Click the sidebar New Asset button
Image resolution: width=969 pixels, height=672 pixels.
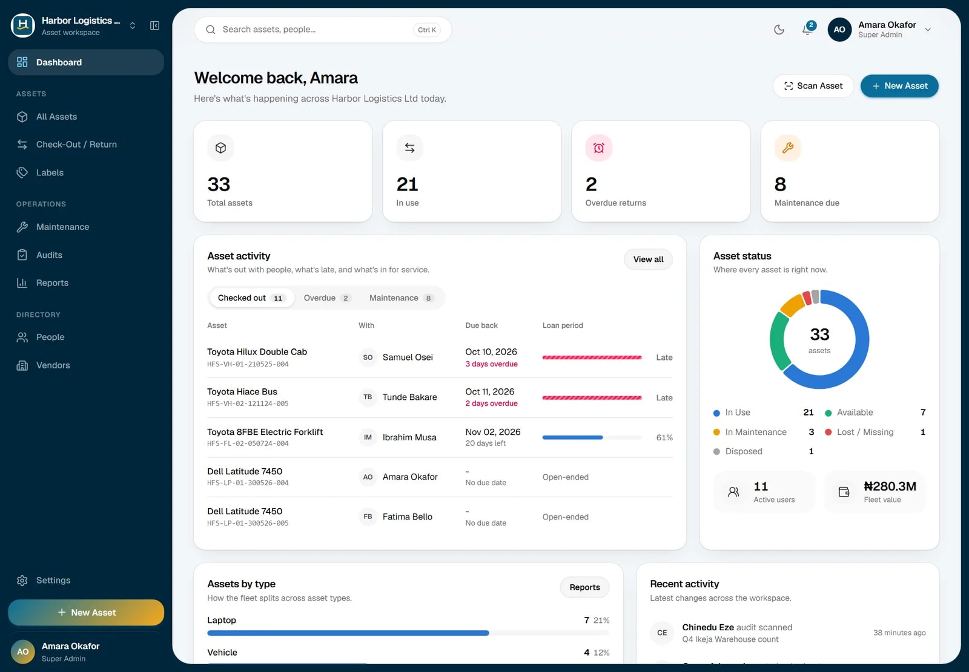(86, 612)
